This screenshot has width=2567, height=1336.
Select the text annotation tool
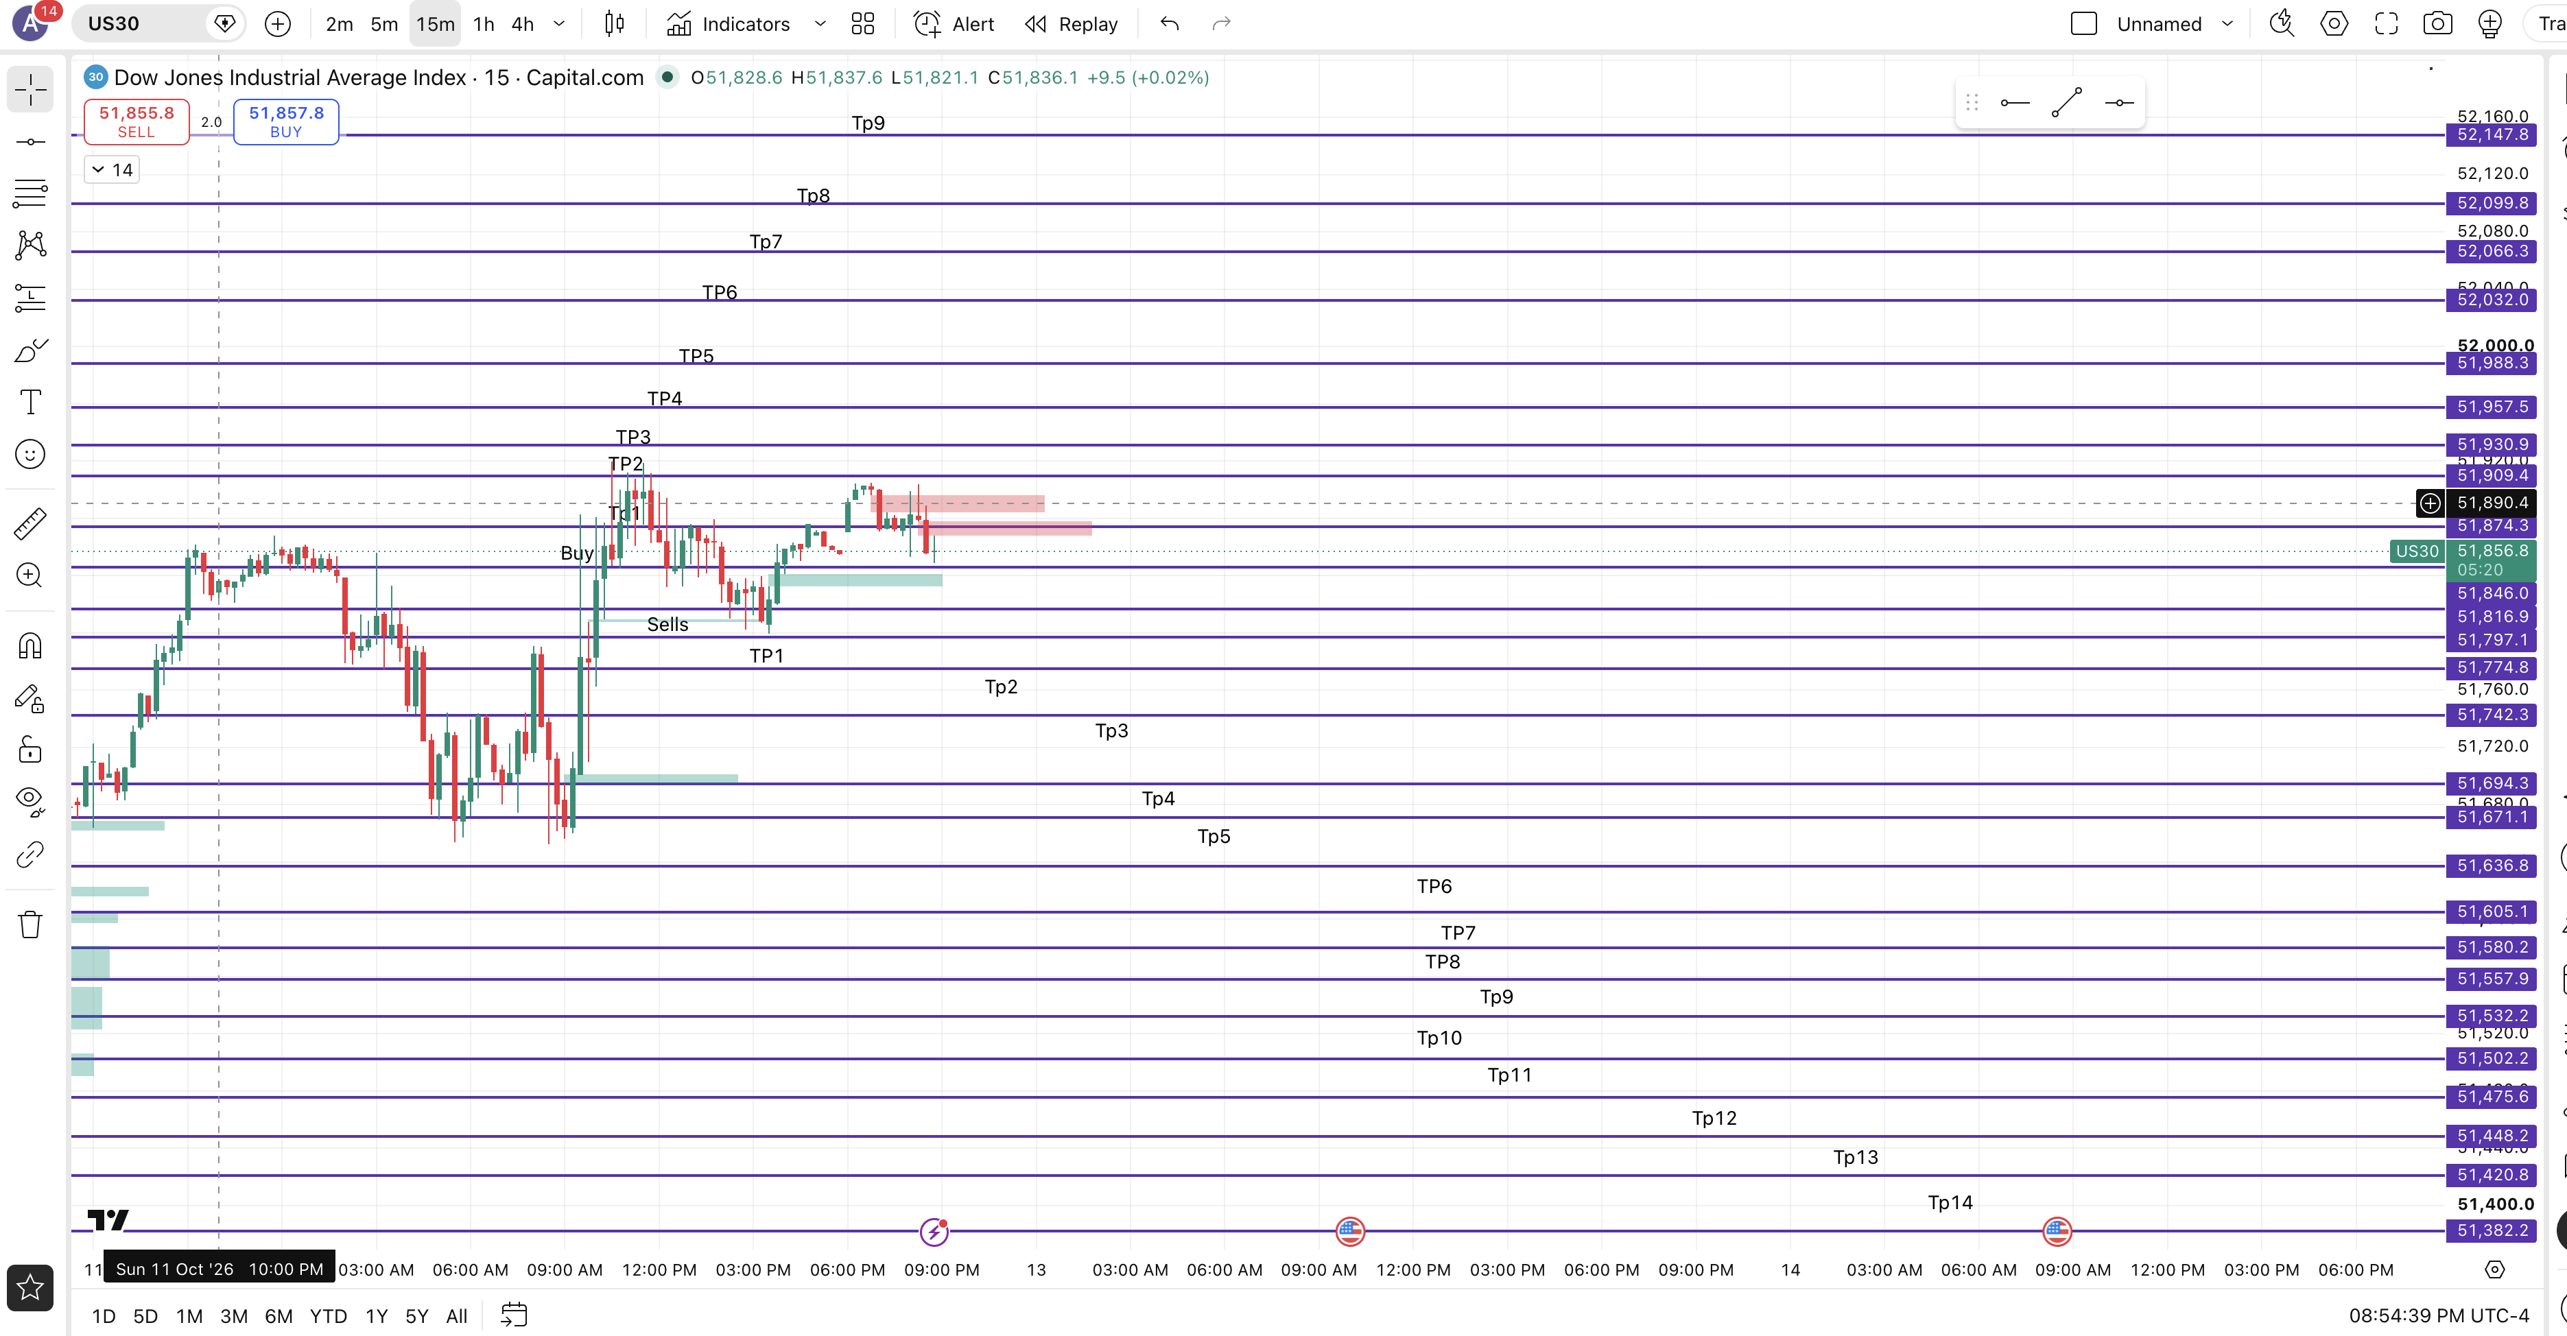click(30, 401)
